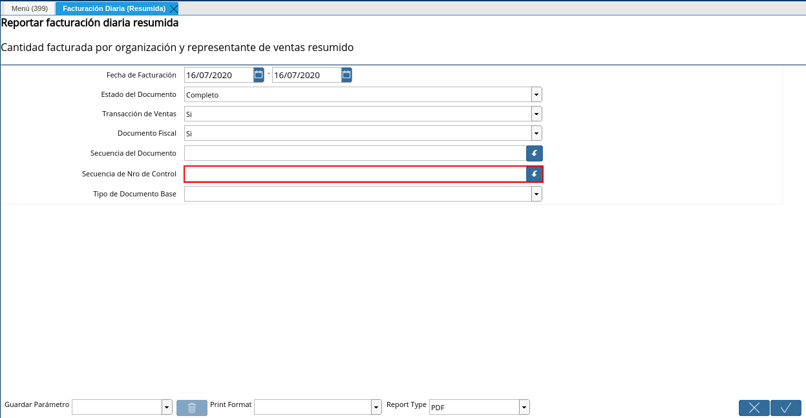
Task: Click the Guardar Parámetro text field
Action: (117, 407)
